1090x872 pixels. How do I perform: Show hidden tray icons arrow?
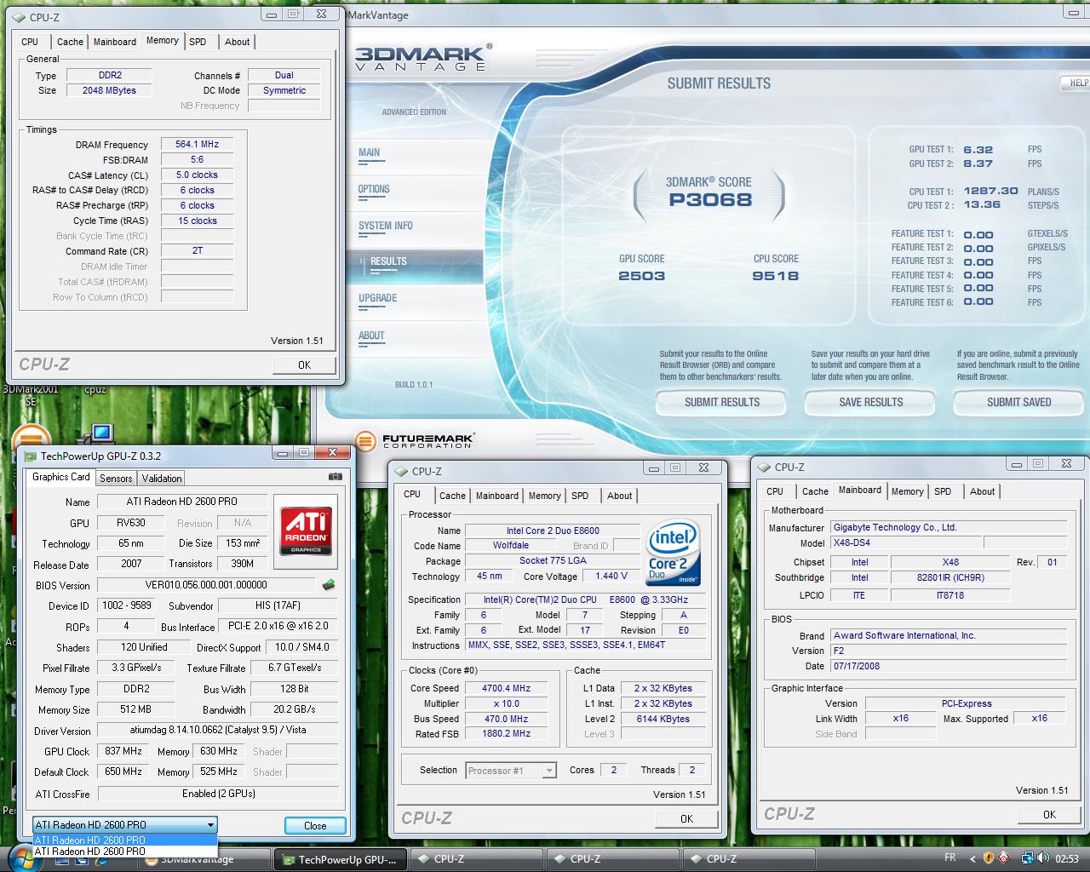(x=972, y=858)
